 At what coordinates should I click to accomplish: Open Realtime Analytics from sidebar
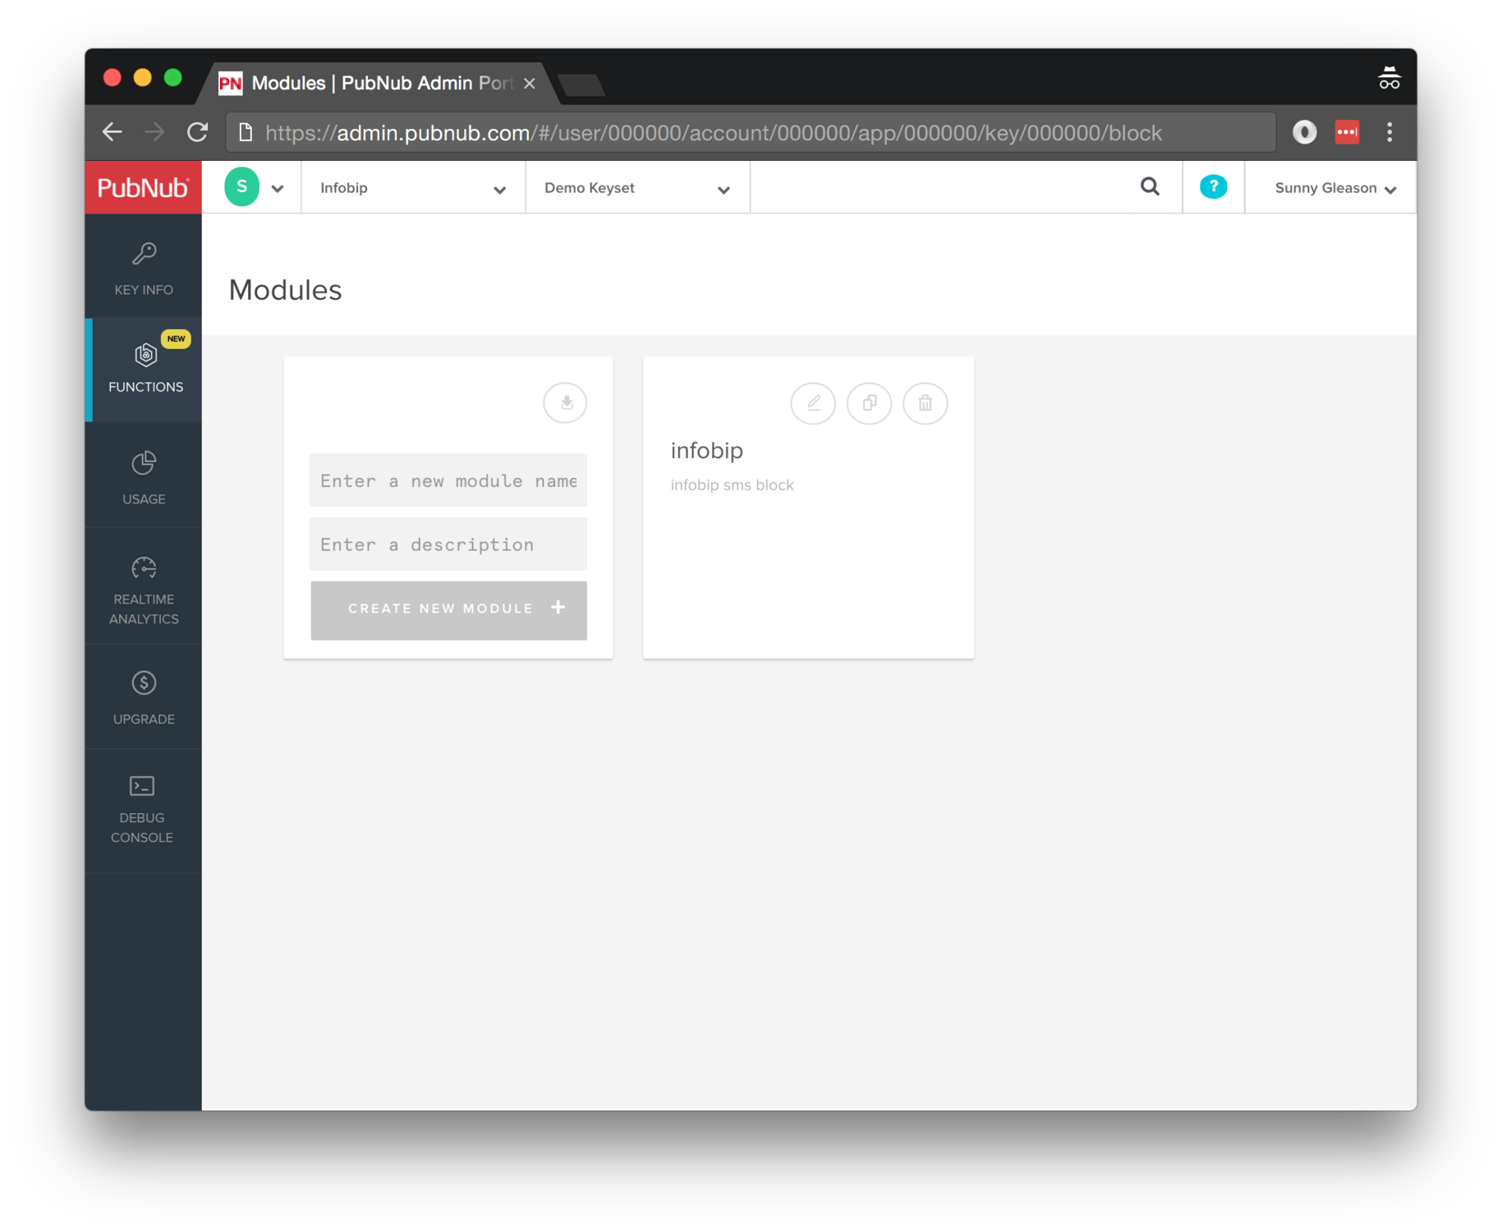point(144,591)
